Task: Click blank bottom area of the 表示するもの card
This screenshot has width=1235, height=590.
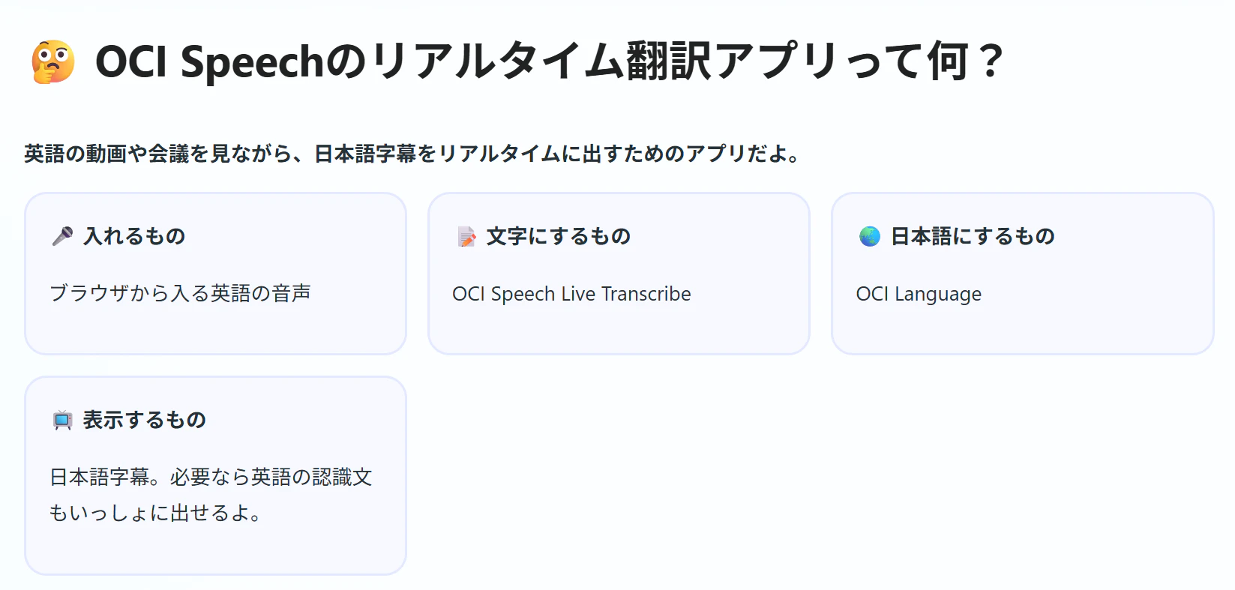Action: [216, 551]
